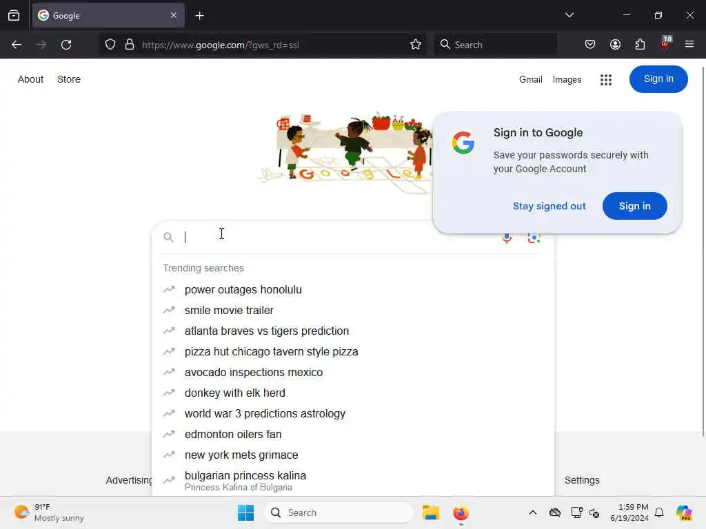Image resolution: width=706 pixels, height=529 pixels.
Task: Open the Store link
Action: (x=69, y=79)
